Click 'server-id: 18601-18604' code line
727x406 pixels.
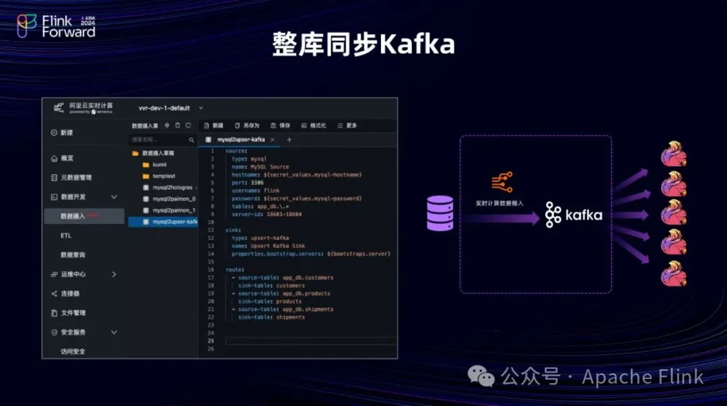[267, 214]
